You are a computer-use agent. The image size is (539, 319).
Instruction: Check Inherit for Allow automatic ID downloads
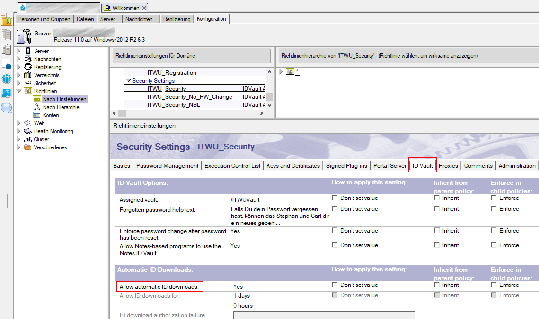[437, 285]
